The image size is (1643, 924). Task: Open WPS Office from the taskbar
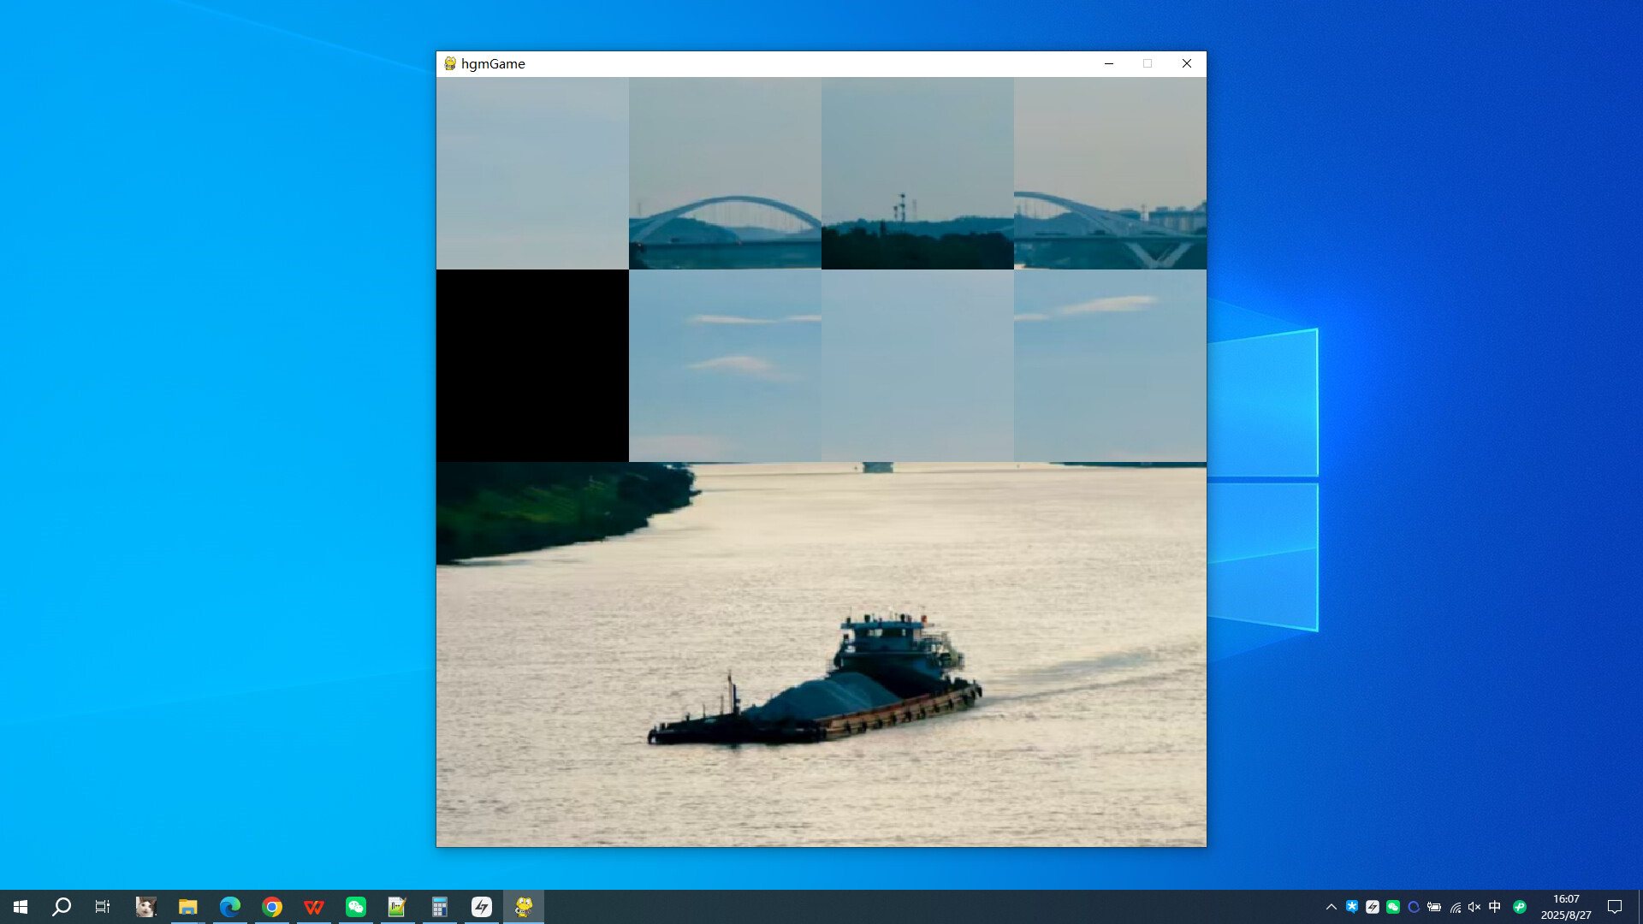314,907
